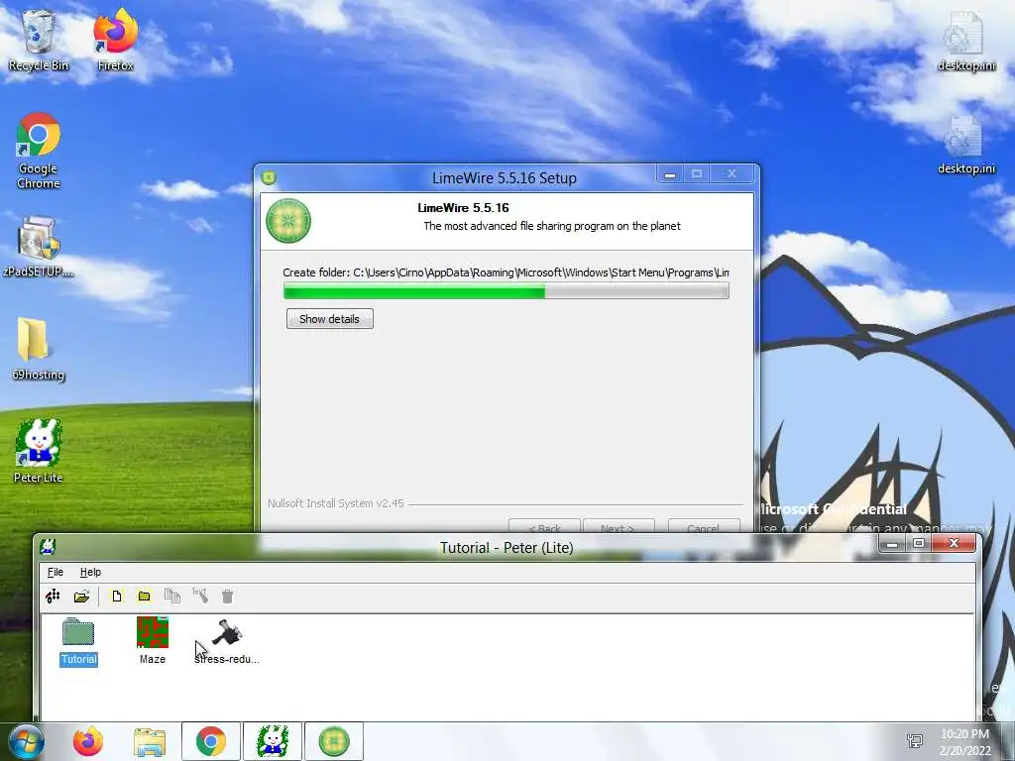Select the upper desktop.ini file icon
The height and width of the screenshot is (761, 1015).
coord(965,40)
